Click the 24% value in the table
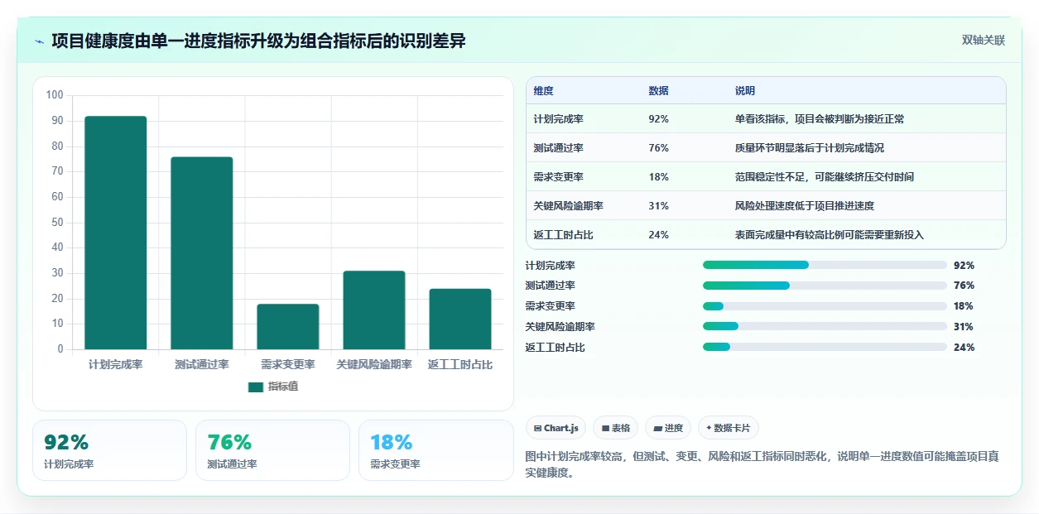Screen dimensions: 1039x514 click(659, 235)
